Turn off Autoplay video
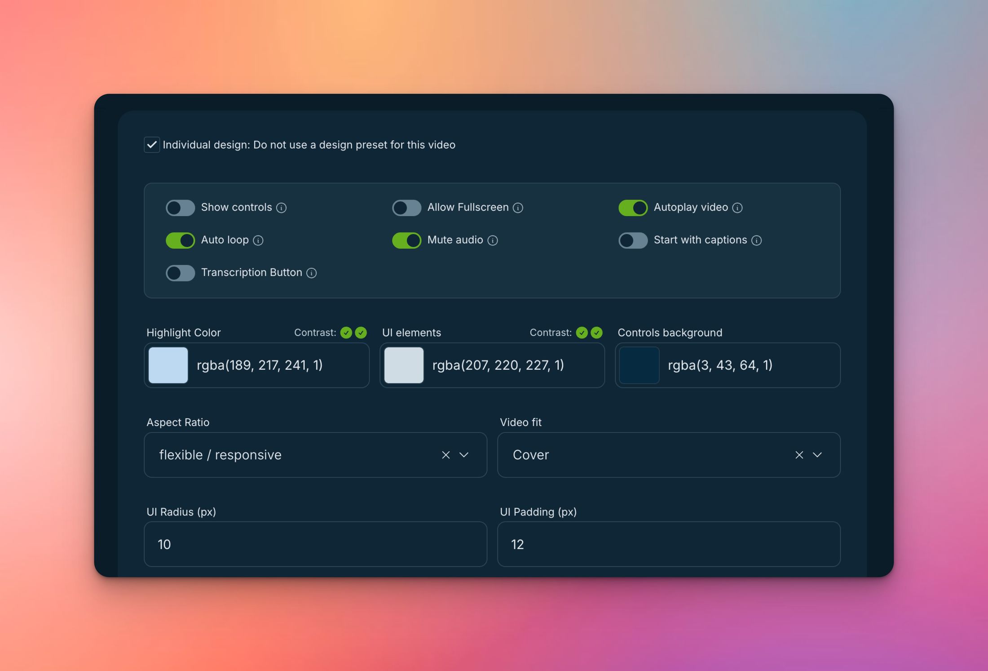 click(x=633, y=208)
